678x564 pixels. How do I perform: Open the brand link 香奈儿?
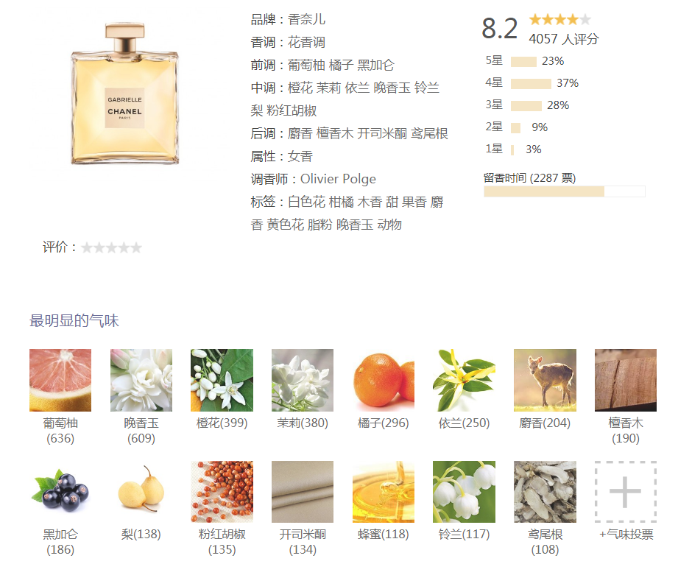coord(306,19)
